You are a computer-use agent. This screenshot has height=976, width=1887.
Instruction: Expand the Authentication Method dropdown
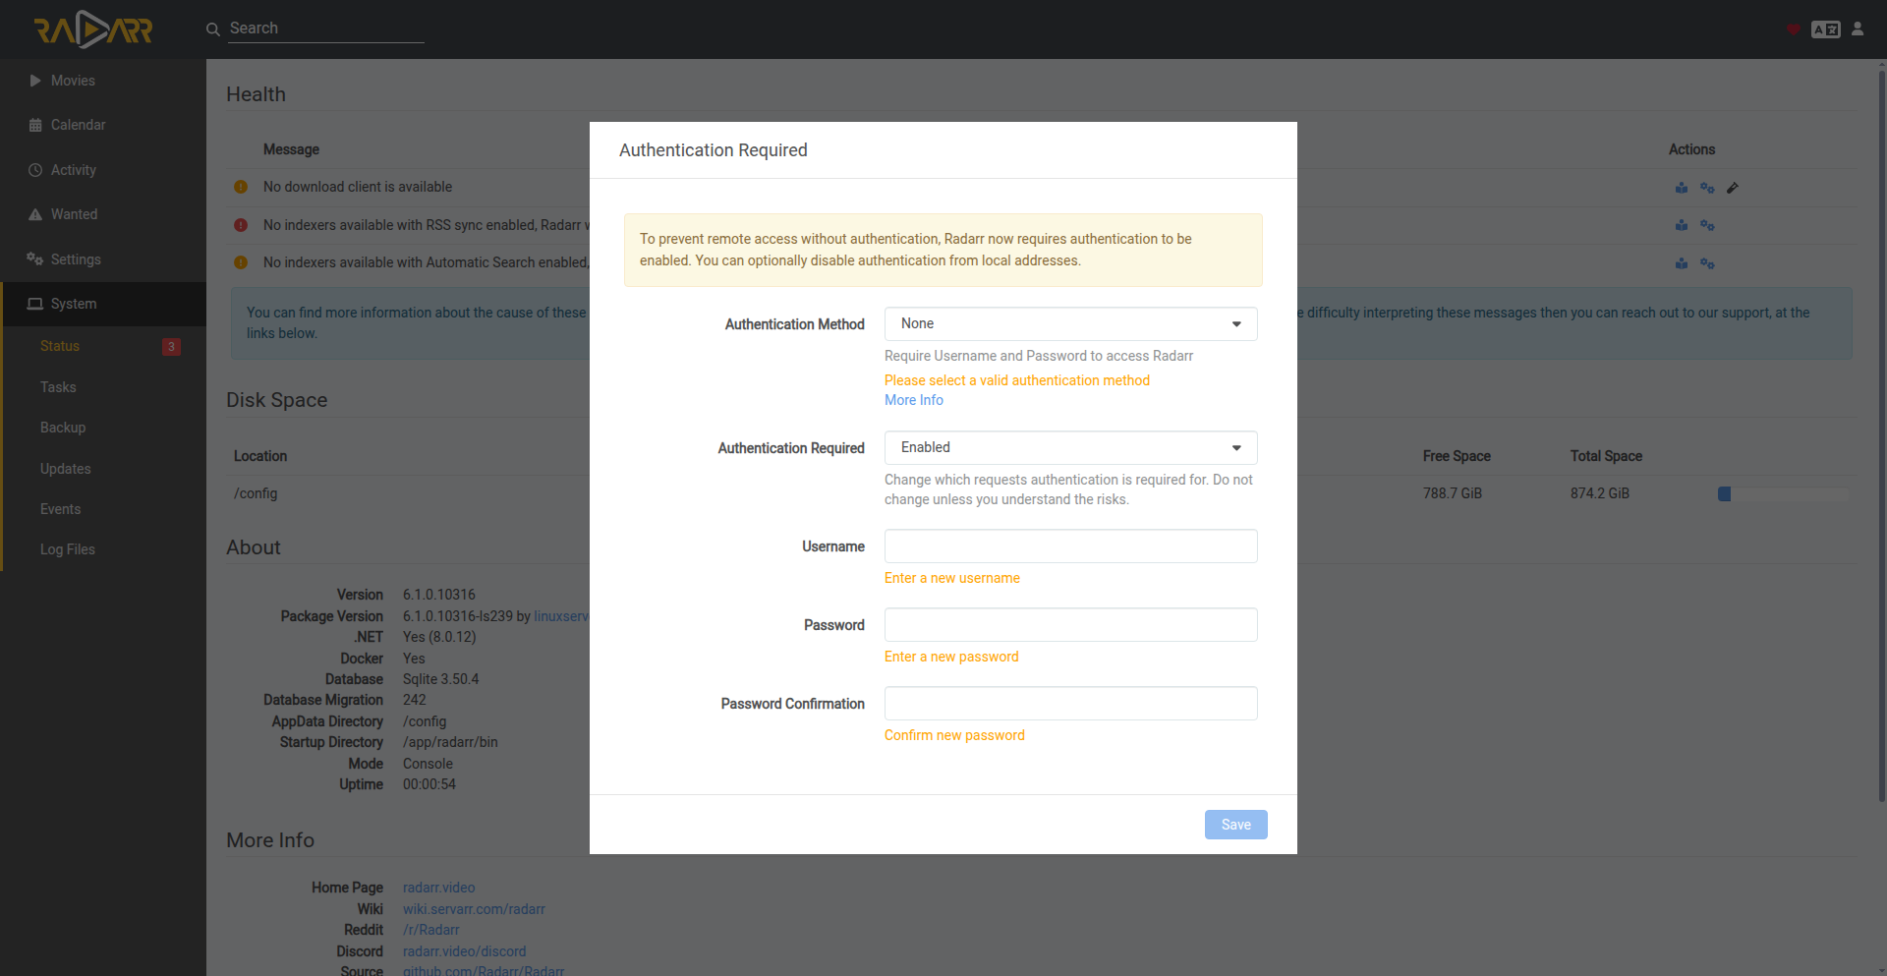[1070, 324]
